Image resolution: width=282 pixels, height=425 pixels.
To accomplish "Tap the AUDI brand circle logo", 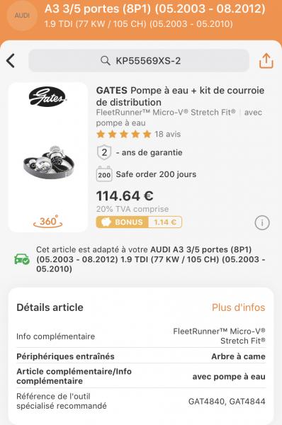I will tap(22, 16).
